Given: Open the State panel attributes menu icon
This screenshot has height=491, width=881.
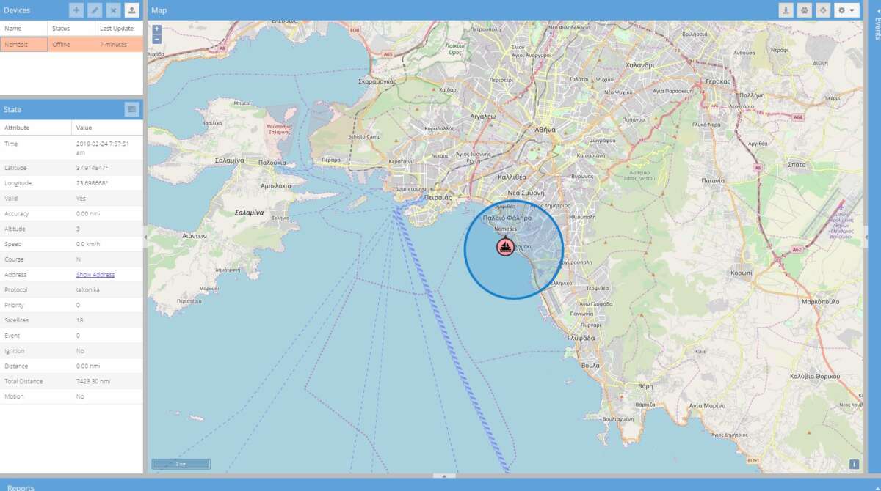Looking at the screenshot, I should pyautogui.click(x=131, y=109).
